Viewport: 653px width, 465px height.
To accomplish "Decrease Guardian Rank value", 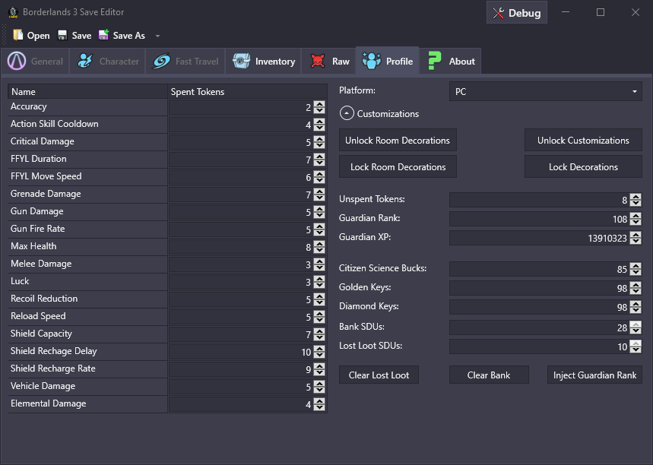I will [635, 222].
